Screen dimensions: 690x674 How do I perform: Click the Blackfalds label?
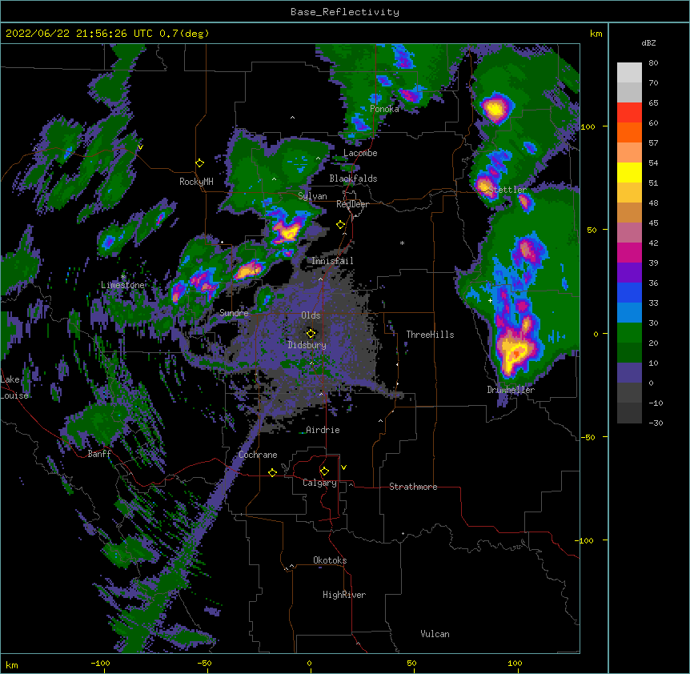coord(353,179)
